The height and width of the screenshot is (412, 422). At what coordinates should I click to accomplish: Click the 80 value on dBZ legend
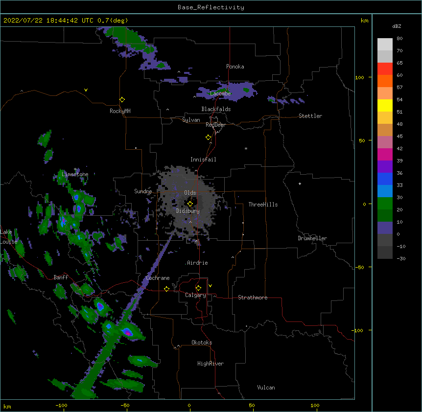tap(399, 39)
